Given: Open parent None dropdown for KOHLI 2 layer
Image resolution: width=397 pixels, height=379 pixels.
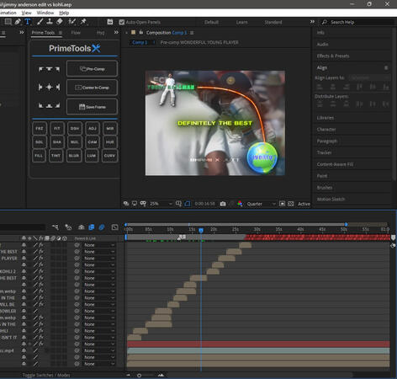Looking at the screenshot, I should tap(99, 271).
